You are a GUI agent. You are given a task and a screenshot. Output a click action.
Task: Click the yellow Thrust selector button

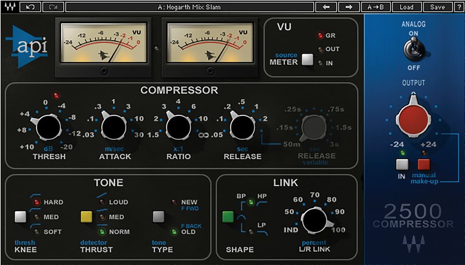86,217
